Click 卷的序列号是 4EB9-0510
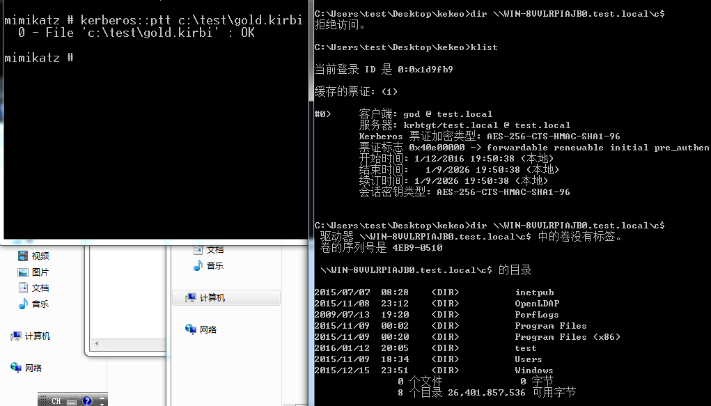Image resolution: width=711 pixels, height=406 pixels. click(x=382, y=248)
